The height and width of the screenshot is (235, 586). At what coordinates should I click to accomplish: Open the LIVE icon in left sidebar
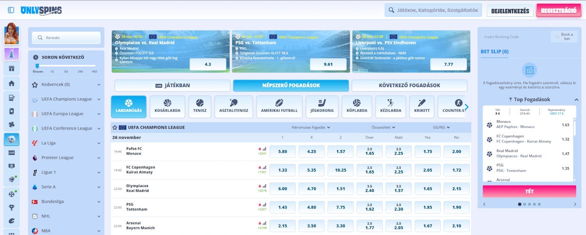(12, 152)
